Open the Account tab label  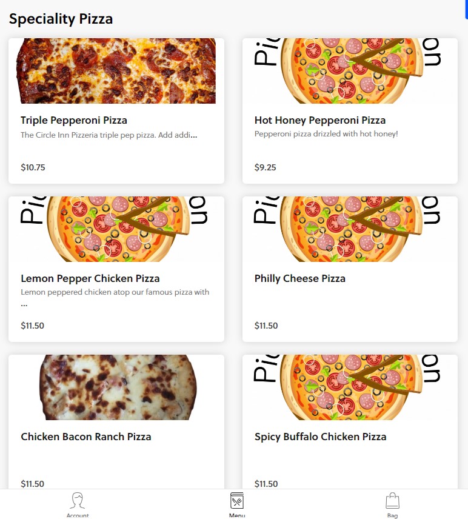tap(78, 515)
